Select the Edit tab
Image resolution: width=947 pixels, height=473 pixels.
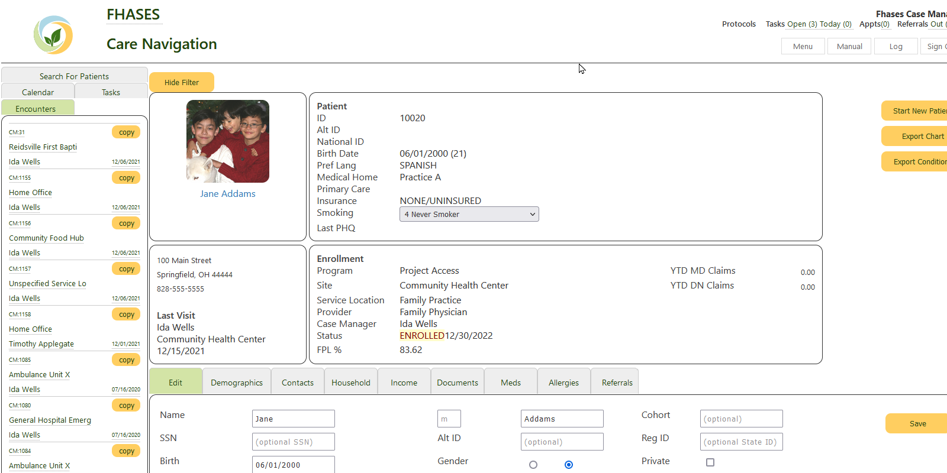pyautogui.click(x=176, y=383)
